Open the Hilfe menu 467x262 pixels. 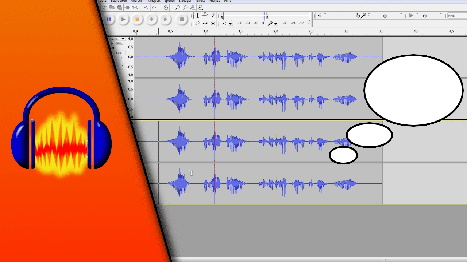click(x=228, y=1)
